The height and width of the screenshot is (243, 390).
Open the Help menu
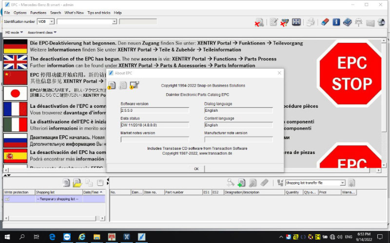coord(117,13)
